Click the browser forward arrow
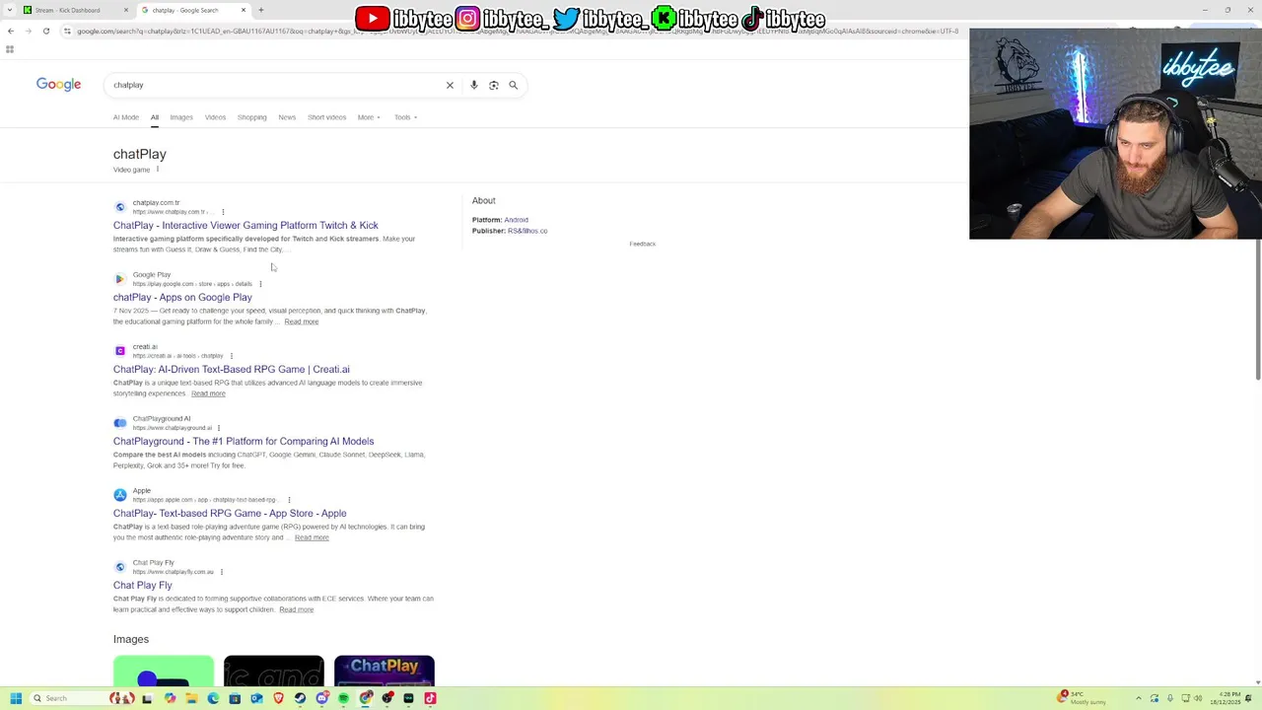Viewport: 1262px width, 710px height. [28, 31]
